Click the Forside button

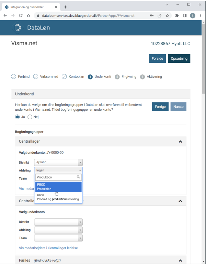(157, 58)
